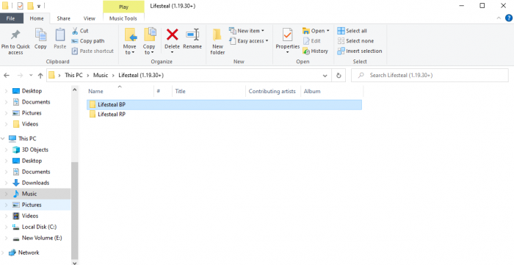Expand the Downloads tree node arrow
Image resolution: width=514 pixels, height=265 pixels.
pos(6,183)
